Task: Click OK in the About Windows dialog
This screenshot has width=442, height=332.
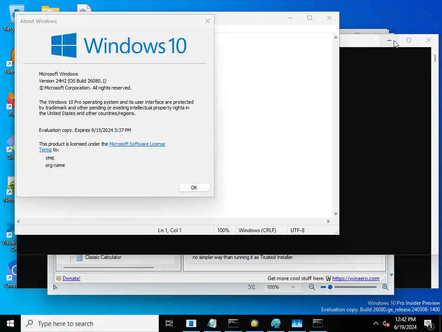Action: [x=194, y=188]
